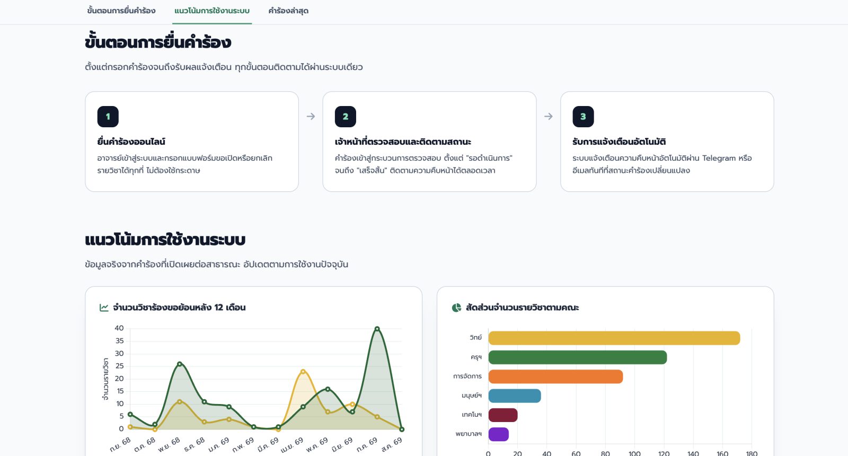Viewport: 848px width, 456px height.
Task: Click the step 3 number badge
Action: click(583, 117)
